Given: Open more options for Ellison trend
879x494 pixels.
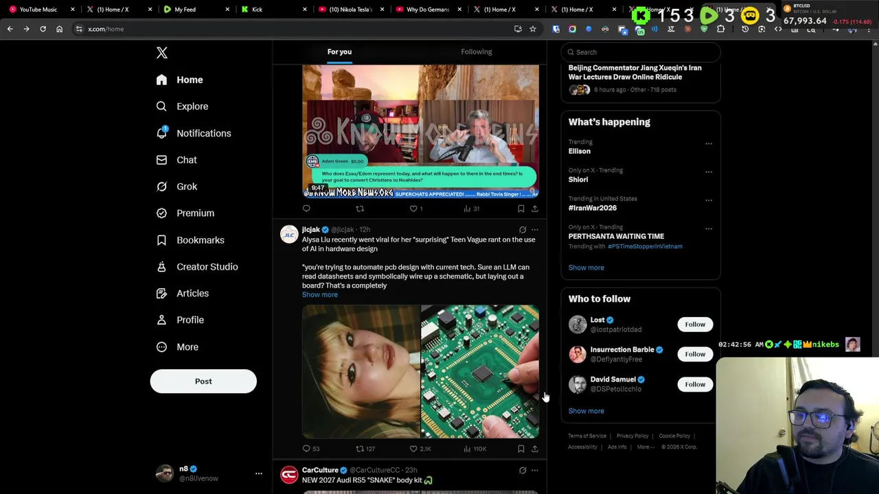Looking at the screenshot, I should click(709, 143).
